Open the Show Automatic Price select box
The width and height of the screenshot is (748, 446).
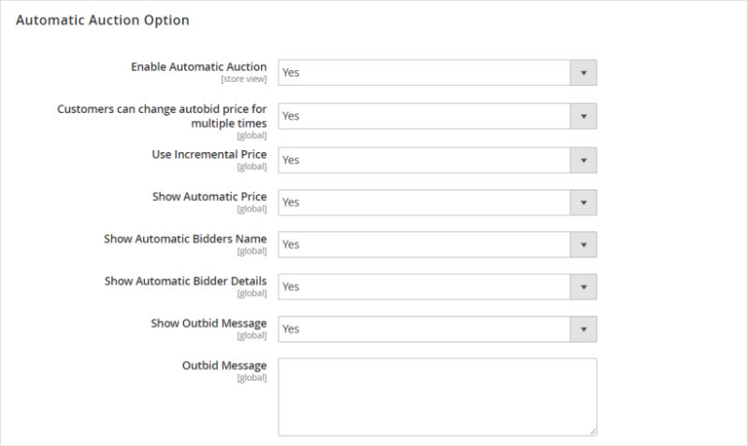(x=437, y=202)
